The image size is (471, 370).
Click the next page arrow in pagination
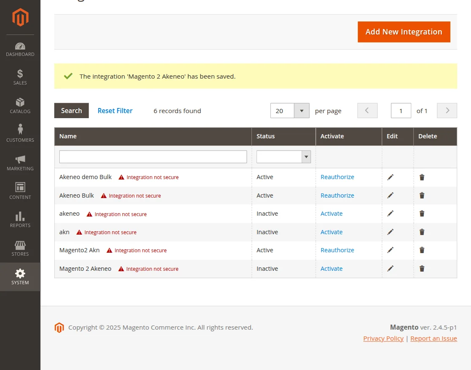(x=447, y=111)
